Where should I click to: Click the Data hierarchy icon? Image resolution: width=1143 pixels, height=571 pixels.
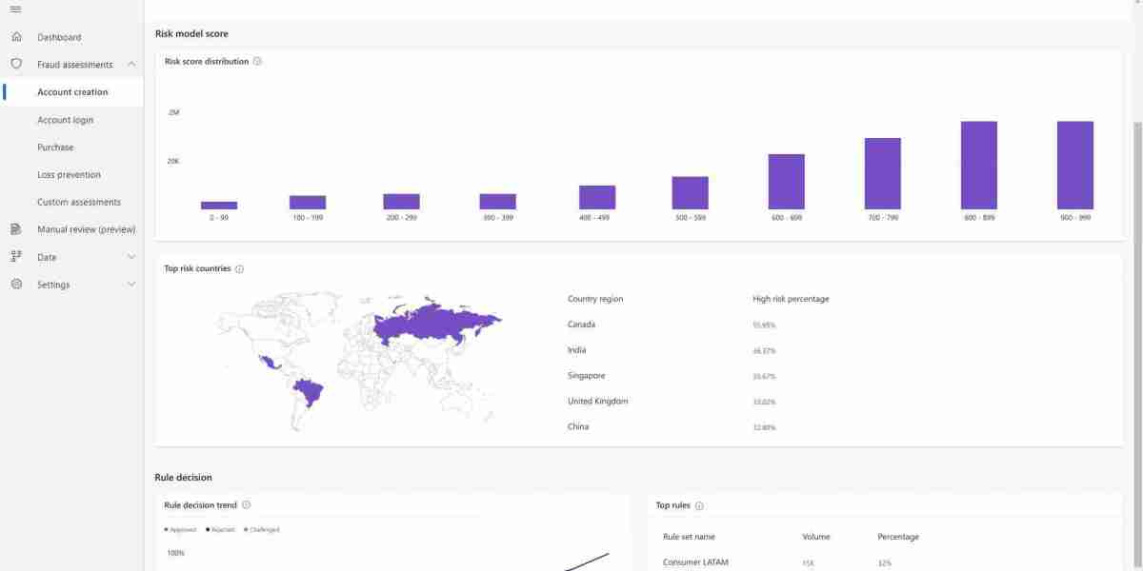16,257
